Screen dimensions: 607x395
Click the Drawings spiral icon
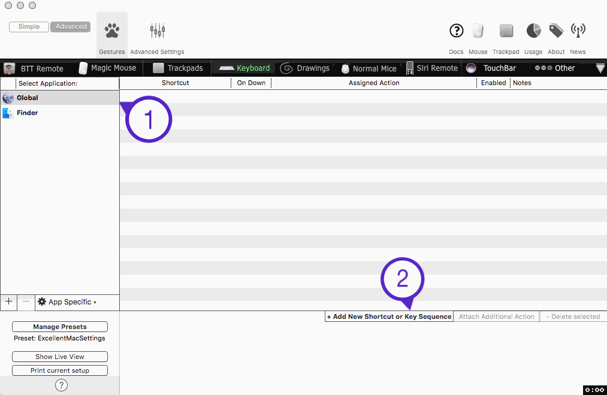click(x=286, y=68)
